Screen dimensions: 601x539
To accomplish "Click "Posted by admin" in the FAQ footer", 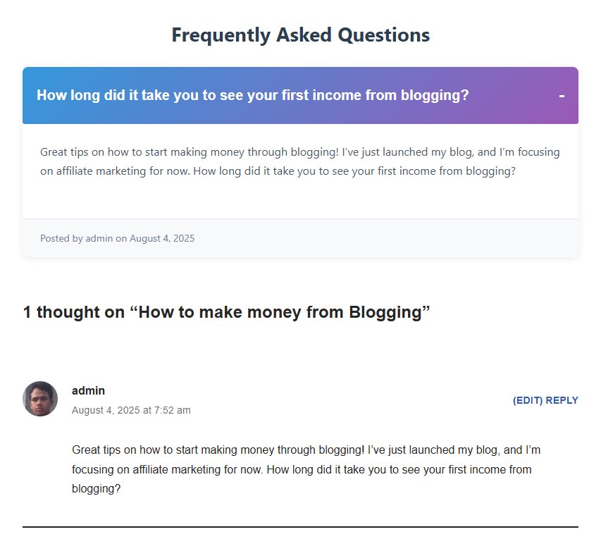I will coord(76,238).
